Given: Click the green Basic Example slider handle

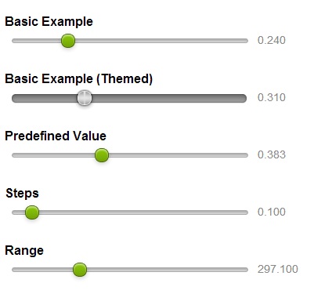Looking at the screenshot, I should (x=68, y=41).
